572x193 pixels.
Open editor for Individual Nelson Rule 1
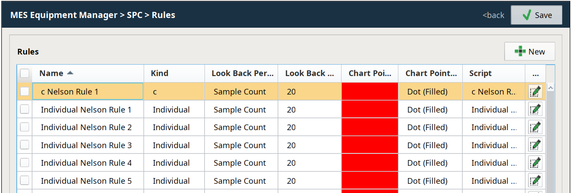535,109
